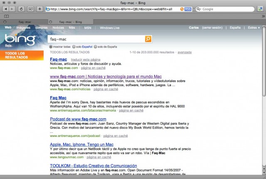
Task: Click the orange Bing search magnifier button
Action: 148,39
